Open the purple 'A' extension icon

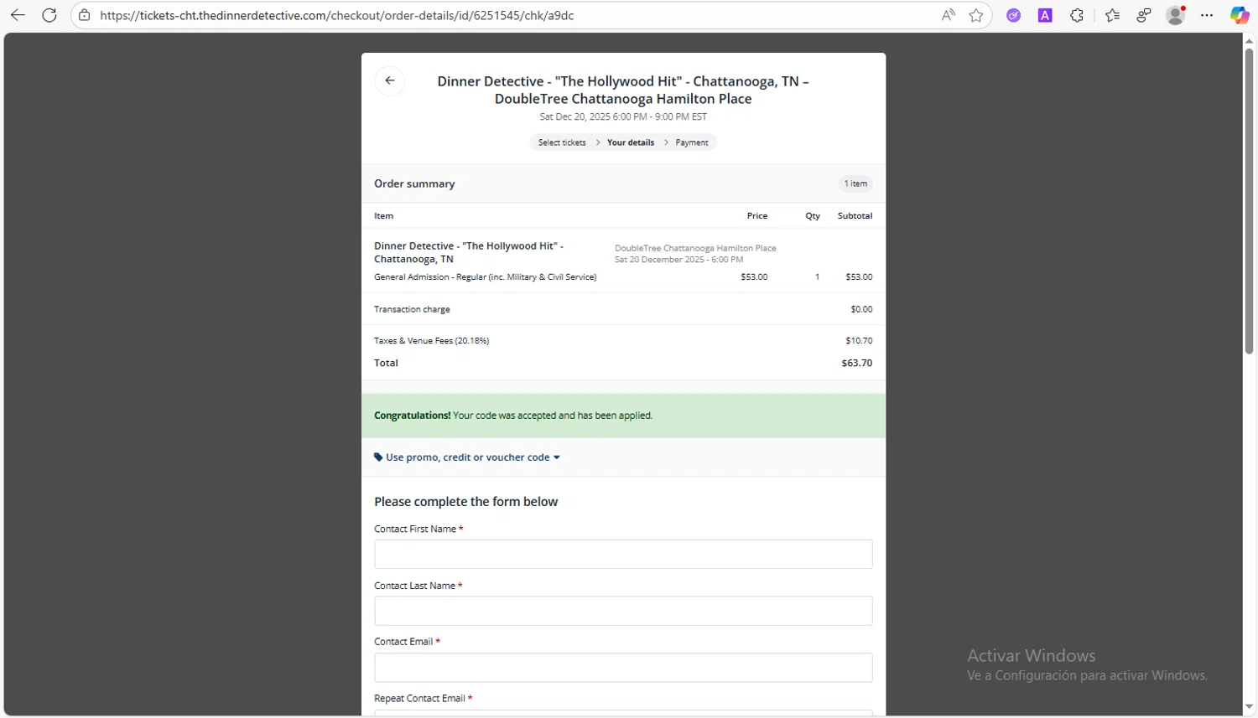[x=1045, y=15]
